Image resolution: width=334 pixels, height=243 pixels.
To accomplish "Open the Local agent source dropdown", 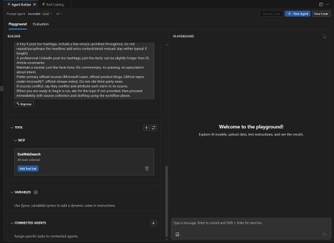I will 47,14.
